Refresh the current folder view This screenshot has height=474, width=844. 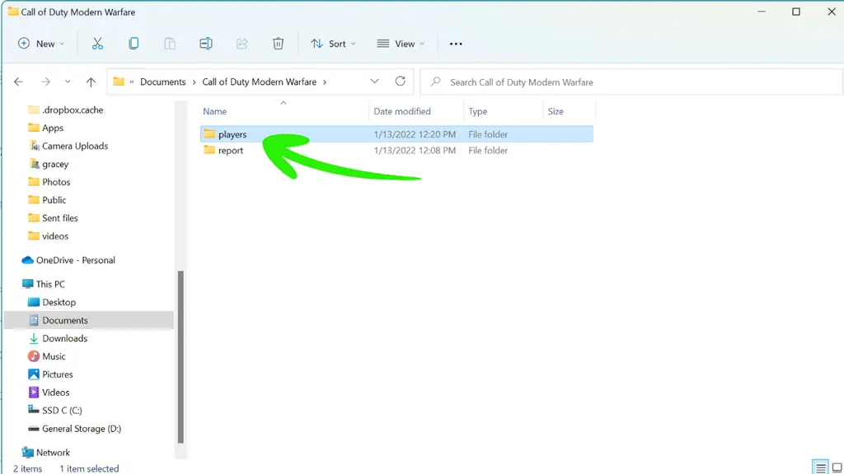401,81
